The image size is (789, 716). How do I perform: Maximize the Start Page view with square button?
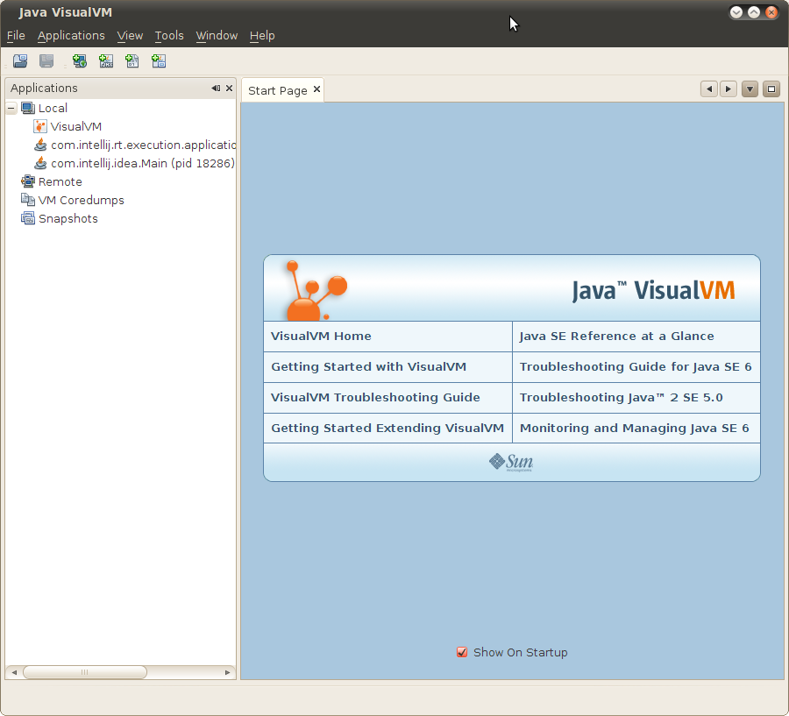click(771, 89)
